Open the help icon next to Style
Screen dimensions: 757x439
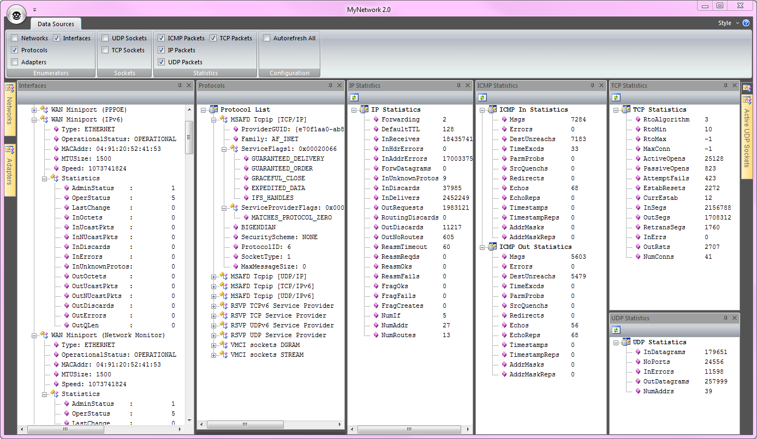pos(746,23)
